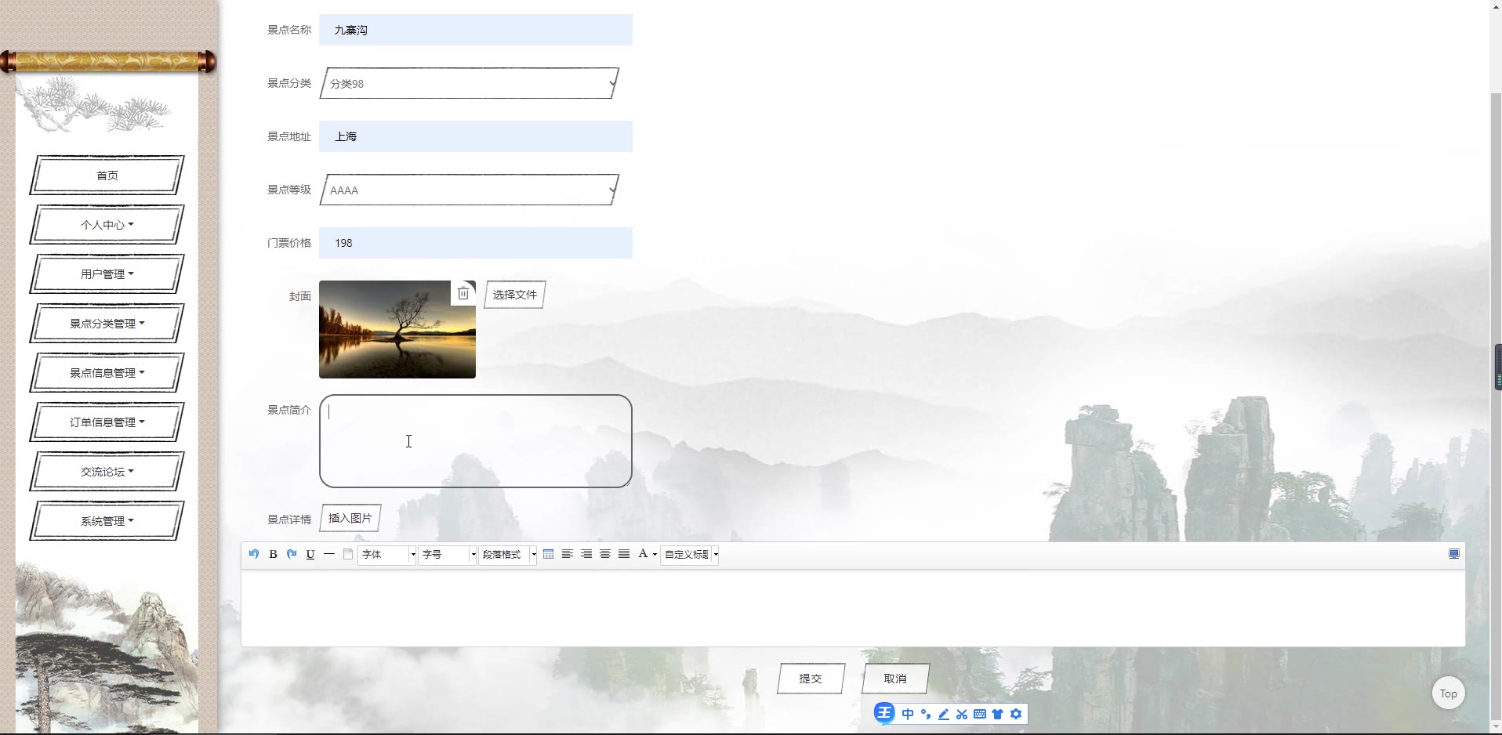Expand the 交流论坛 sidebar menu

pyautogui.click(x=107, y=472)
